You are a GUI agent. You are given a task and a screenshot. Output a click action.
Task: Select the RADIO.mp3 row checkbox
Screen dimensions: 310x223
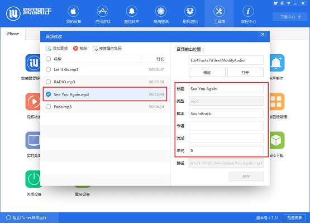(x=48, y=82)
